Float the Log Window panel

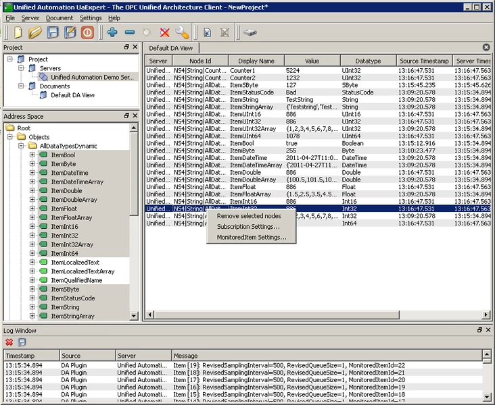click(x=480, y=330)
